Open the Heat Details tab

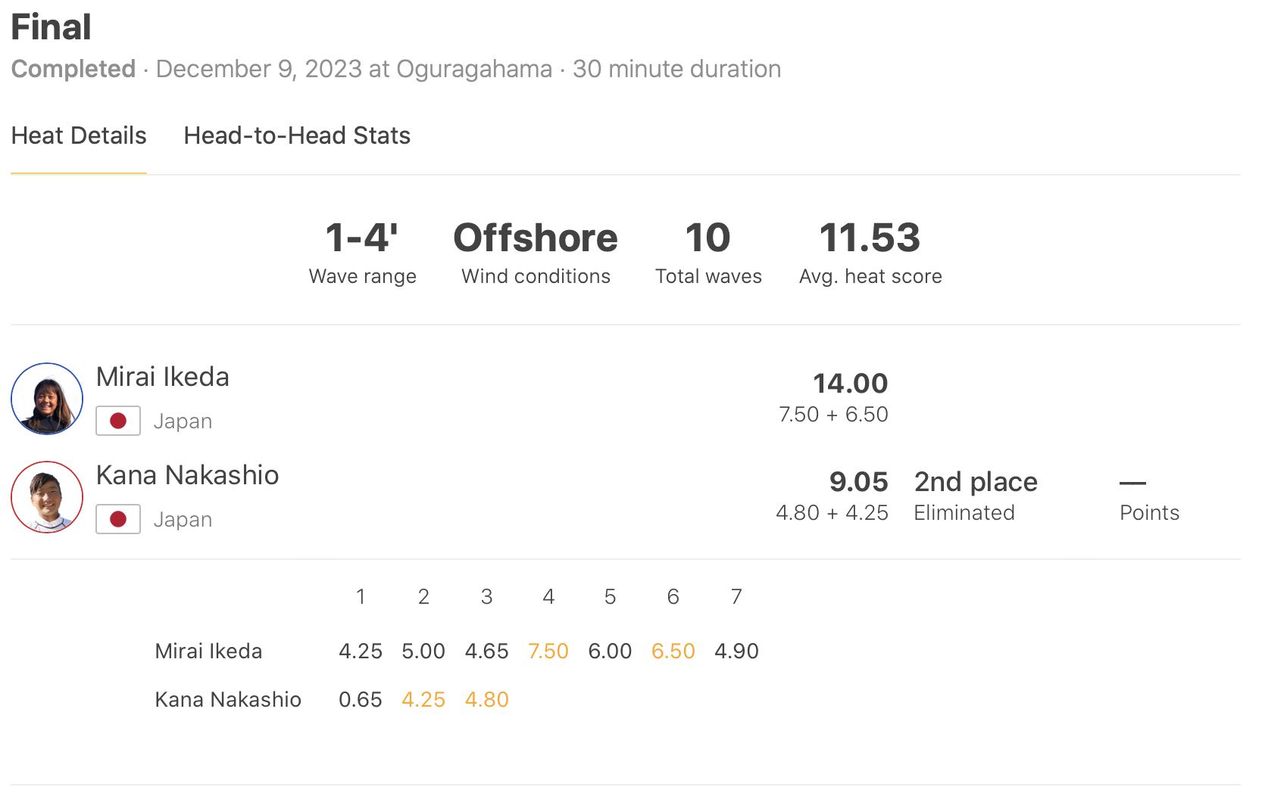(79, 135)
